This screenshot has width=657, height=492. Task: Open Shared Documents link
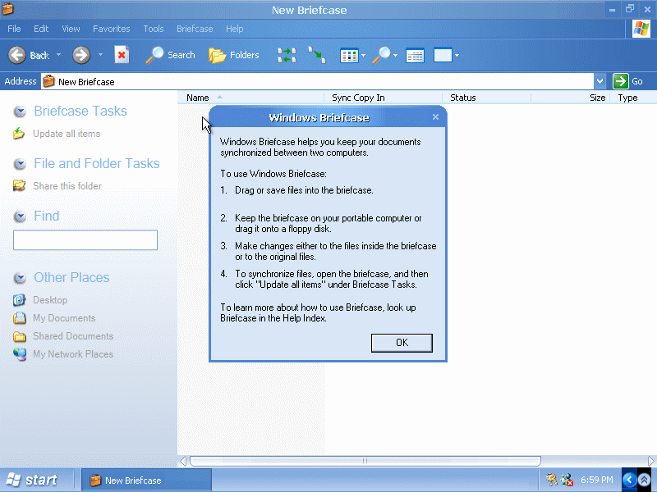73,336
